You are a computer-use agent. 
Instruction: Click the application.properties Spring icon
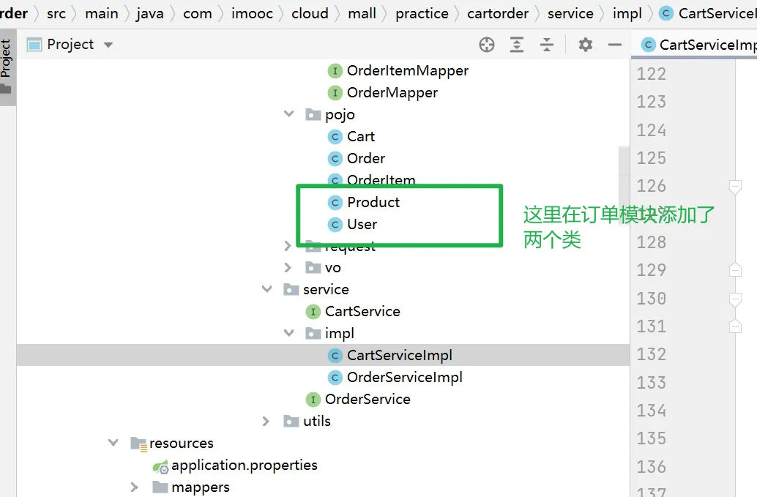tap(160, 466)
